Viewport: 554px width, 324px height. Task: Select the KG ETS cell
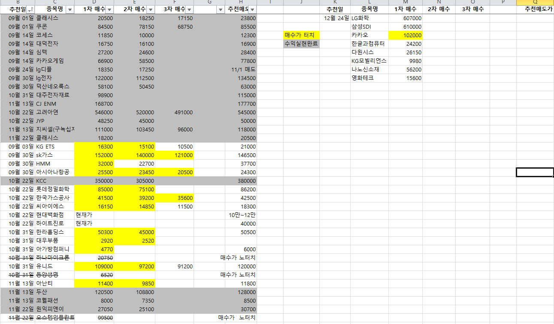click(x=54, y=146)
